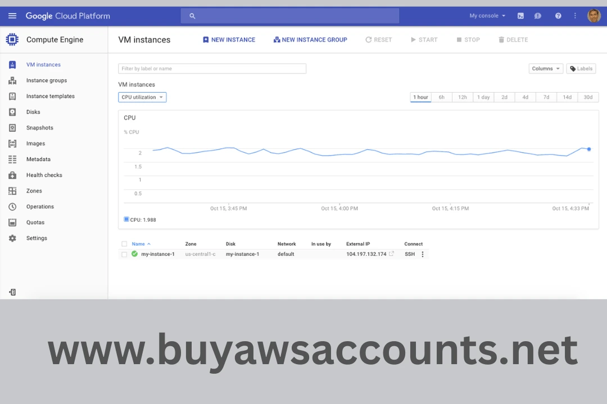
Task: Click the VM instances sidebar icon
Action: point(12,65)
